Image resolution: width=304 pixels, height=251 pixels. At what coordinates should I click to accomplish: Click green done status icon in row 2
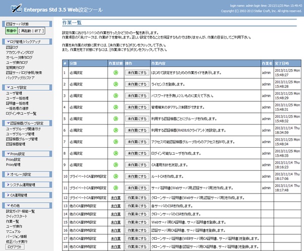click(116, 84)
